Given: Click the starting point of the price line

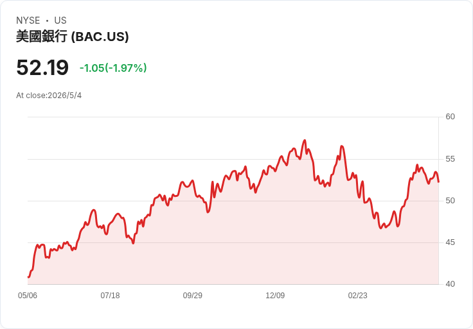Looking at the screenshot, I should [28, 277].
